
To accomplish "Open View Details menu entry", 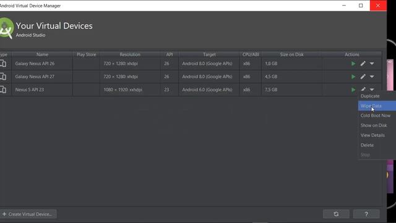I will click(377, 135).
